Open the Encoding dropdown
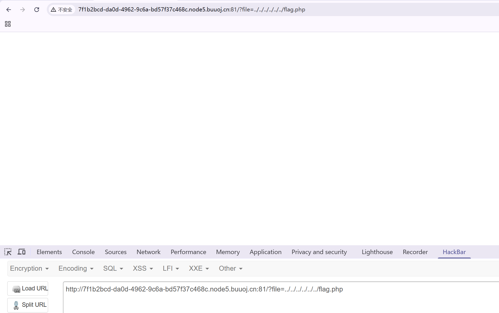Image resolution: width=499 pixels, height=313 pixels. coord(76,268)
